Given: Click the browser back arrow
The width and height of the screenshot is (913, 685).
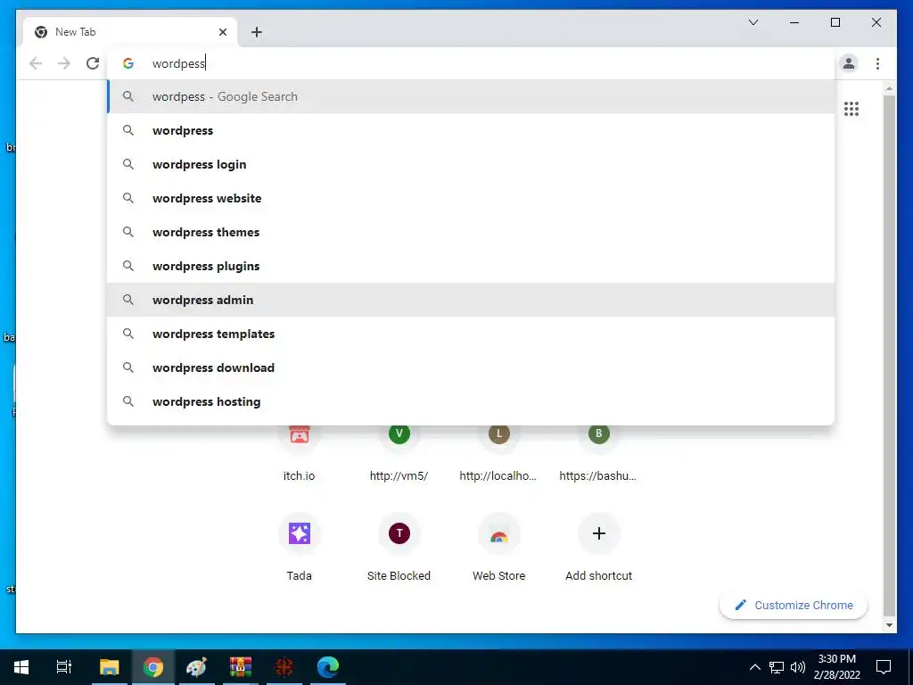Looking at the screenshot, I should coord(36,63).
